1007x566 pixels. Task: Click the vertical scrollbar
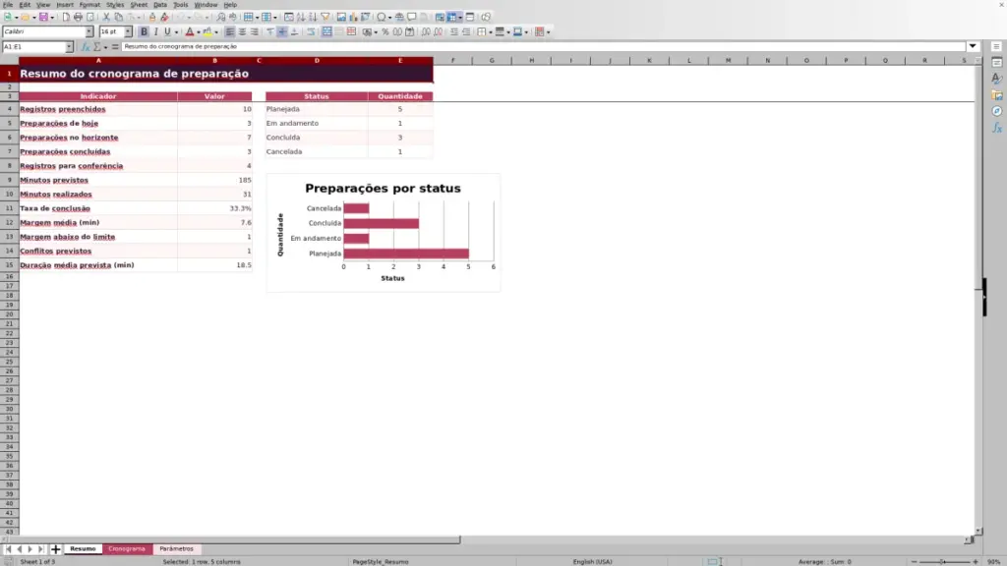tap(978, 295)
